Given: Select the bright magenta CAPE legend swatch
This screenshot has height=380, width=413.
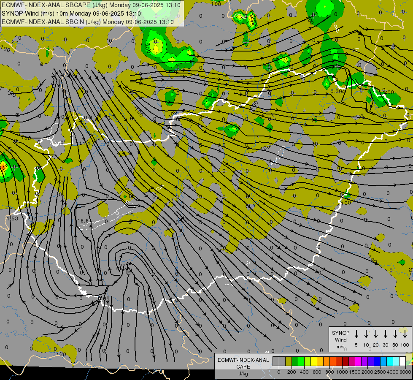Looking at the screenshot, I should (x=358, y=361).
